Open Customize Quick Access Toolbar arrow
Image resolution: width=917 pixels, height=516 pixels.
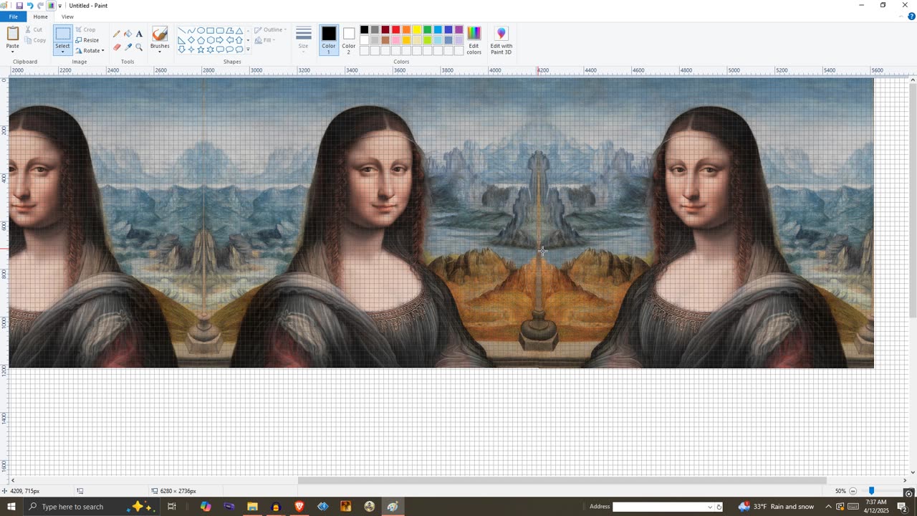60,6
